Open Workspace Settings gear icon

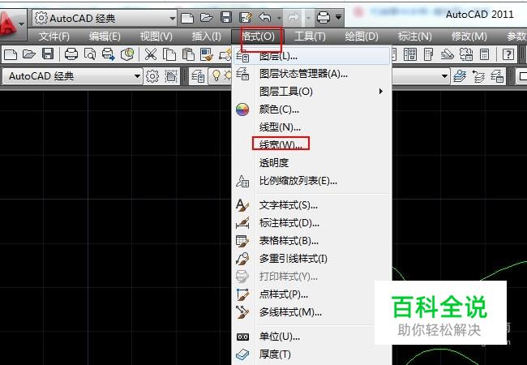(152, 76)
